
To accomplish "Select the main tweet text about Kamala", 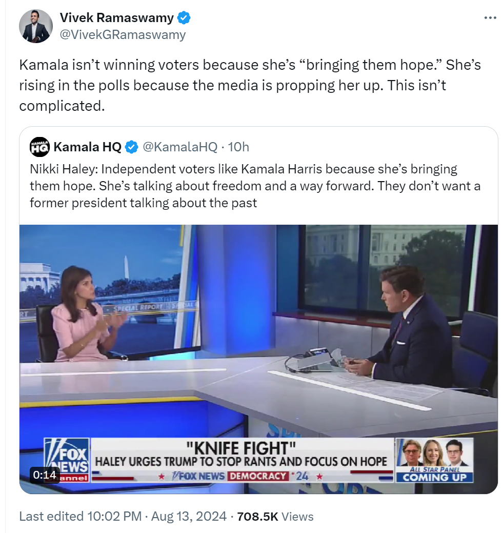I will coord(250,85).
